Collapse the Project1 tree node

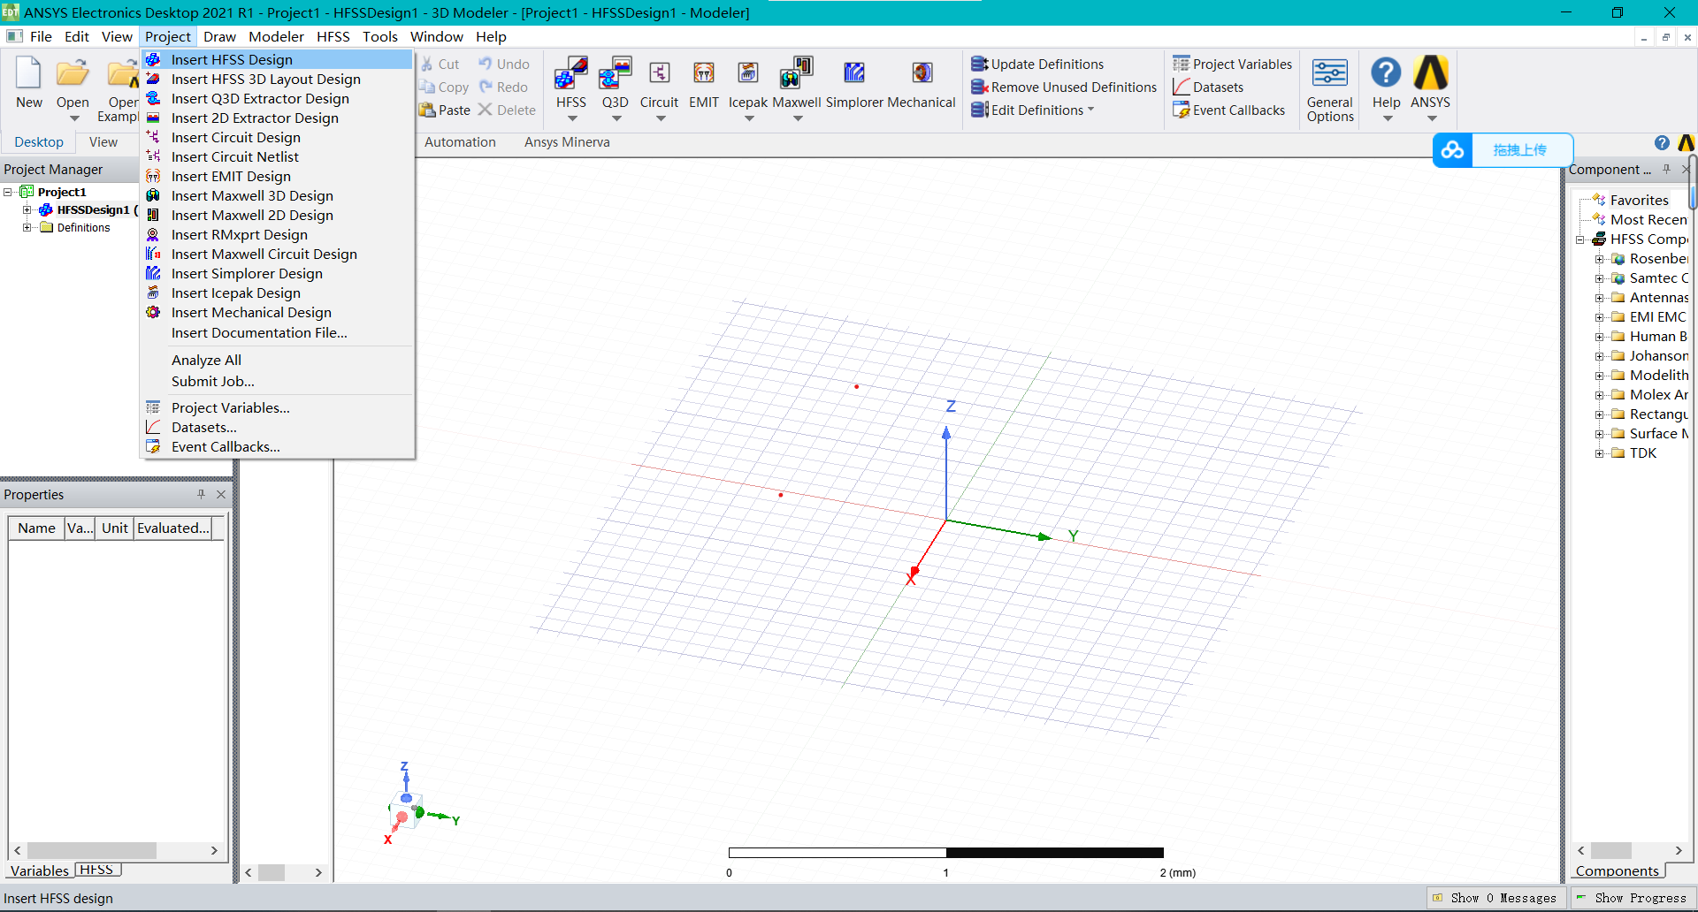coord(8,192)
